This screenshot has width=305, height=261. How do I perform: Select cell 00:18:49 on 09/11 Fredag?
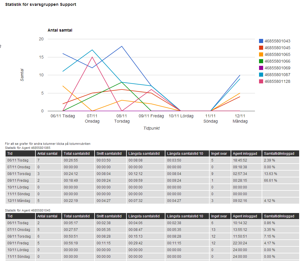78,181
